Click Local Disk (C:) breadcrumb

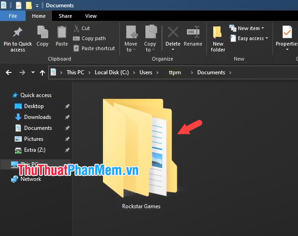(x=112, y=72)
